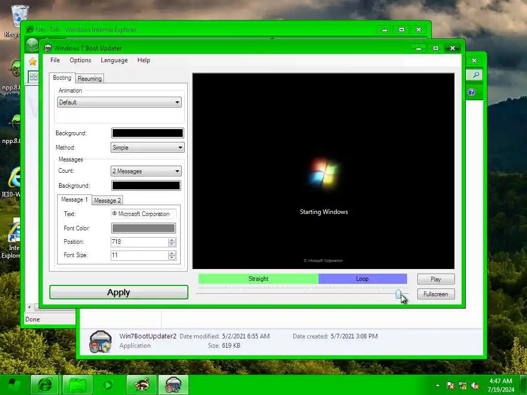Click the muted volume tray icon
Image resolution: width=527 pixels, height=395 pixels.
tap(475, 386)
